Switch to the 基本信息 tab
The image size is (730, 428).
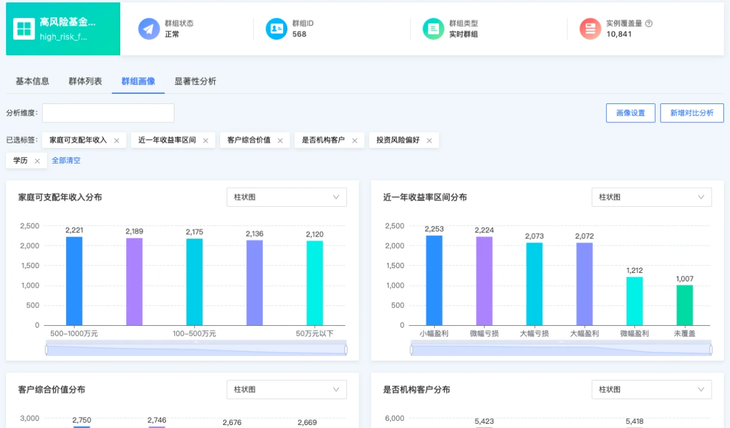coord(32,81)
